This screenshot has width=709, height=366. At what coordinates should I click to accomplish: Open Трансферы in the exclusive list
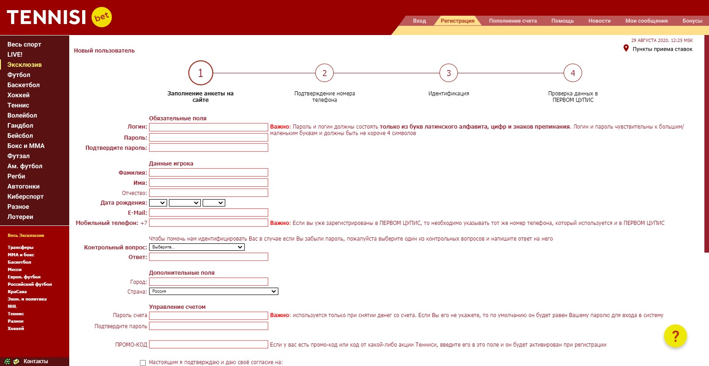21,248
